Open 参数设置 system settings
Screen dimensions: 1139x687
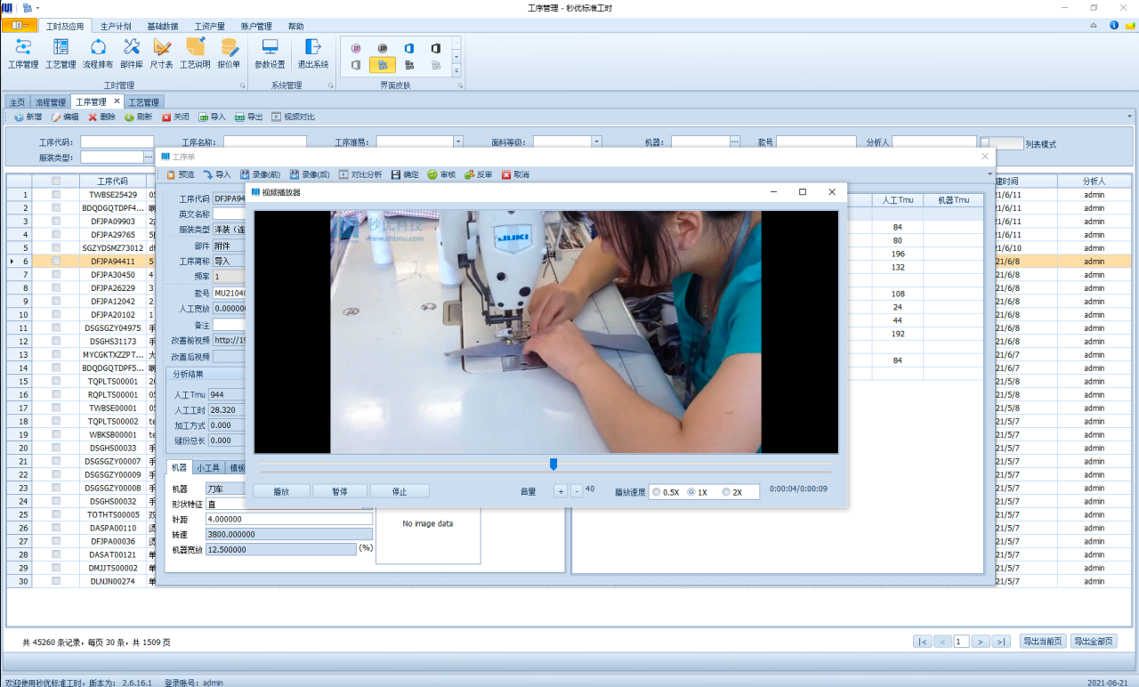pyautogui.click(x=270, y=53)
